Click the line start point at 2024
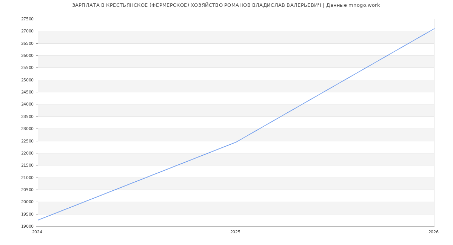The height and width of the screenshot is (245, 453). (38, 220)
